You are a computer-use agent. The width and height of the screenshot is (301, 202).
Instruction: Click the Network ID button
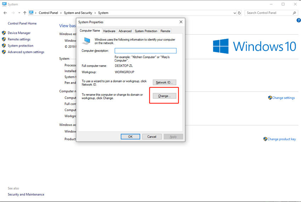(x=165, y=82)
